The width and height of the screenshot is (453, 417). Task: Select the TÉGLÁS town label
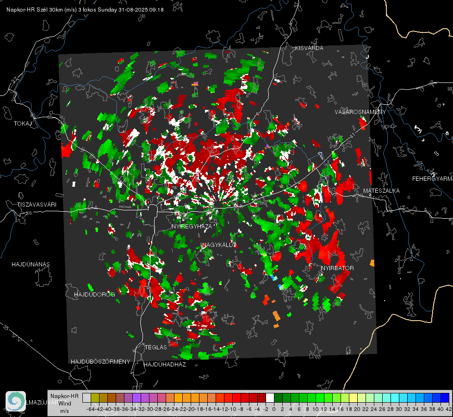(x=156, y=347)
